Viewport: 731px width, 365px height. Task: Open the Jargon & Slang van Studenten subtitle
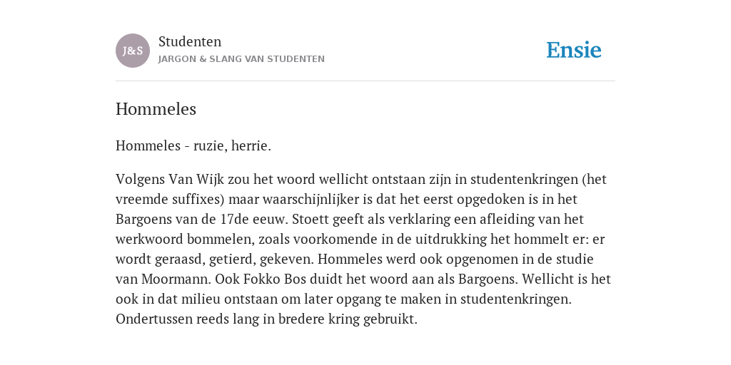pyautogui.click(x=241, y=59)
